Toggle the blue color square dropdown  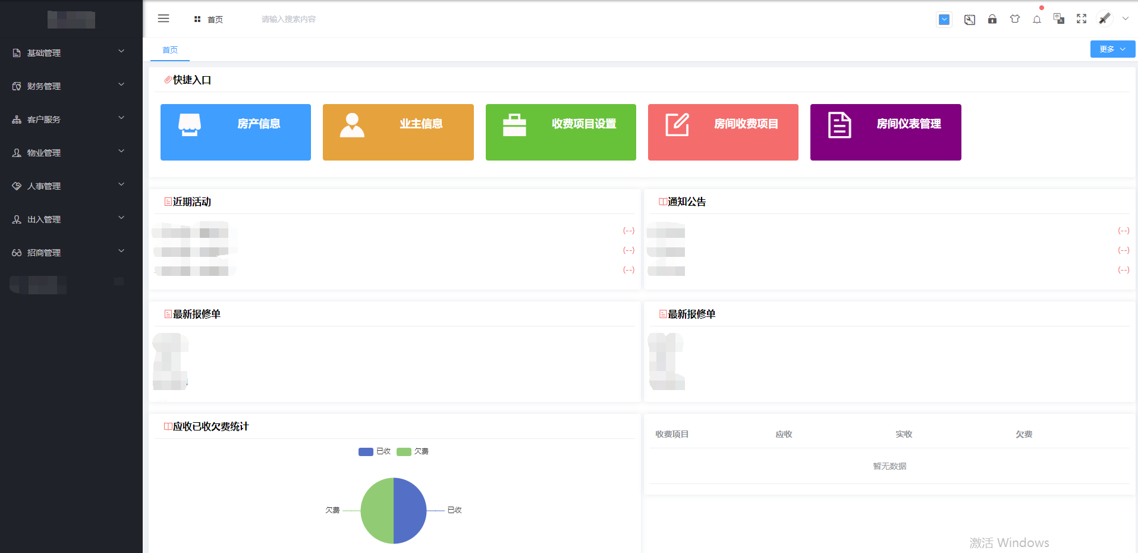(x=944, y=20)
